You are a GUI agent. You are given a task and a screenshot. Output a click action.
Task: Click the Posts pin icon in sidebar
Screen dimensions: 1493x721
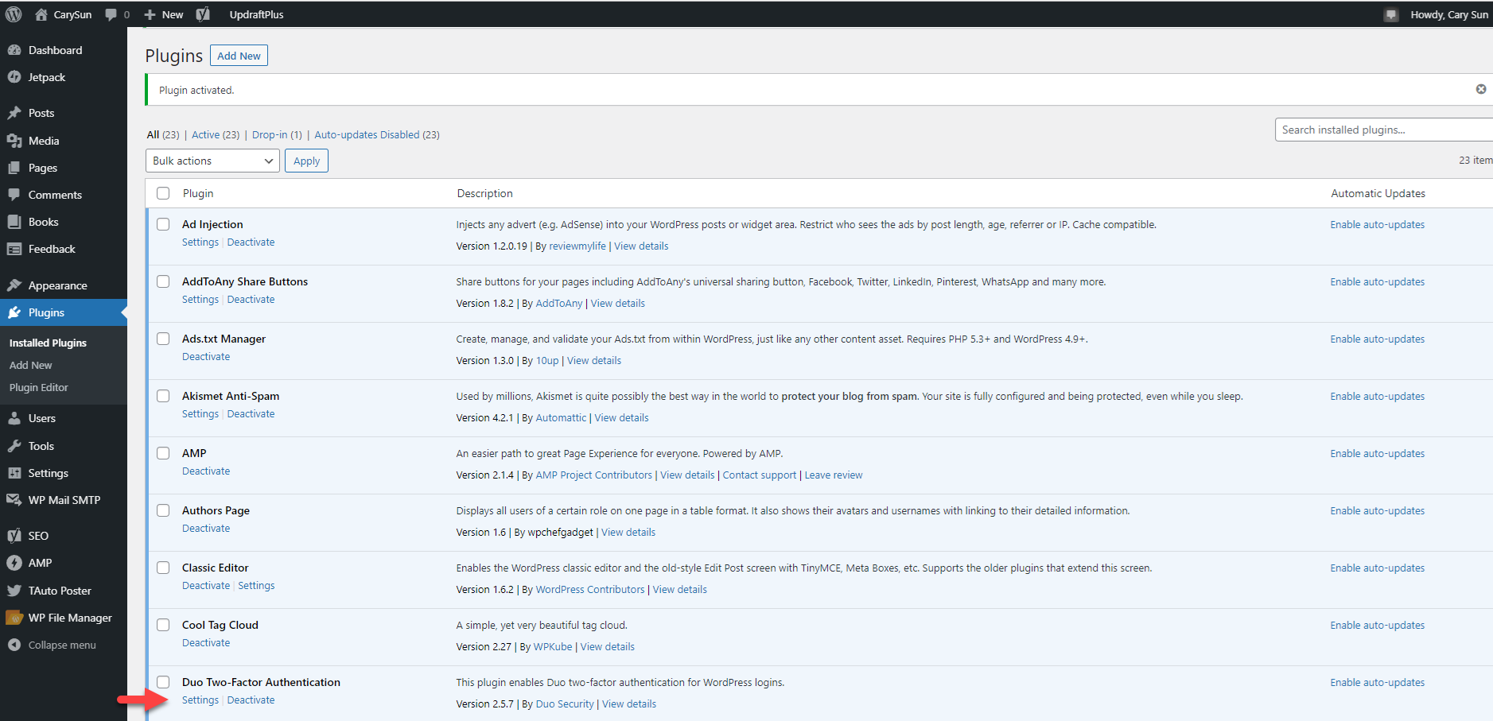pyautogui.click(x=14, y=113)
